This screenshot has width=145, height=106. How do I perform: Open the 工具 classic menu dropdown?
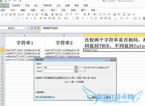64,10
